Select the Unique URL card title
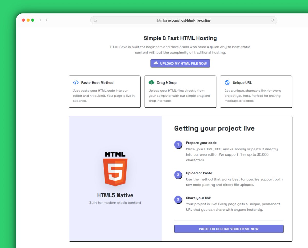 tap(242, 82)
